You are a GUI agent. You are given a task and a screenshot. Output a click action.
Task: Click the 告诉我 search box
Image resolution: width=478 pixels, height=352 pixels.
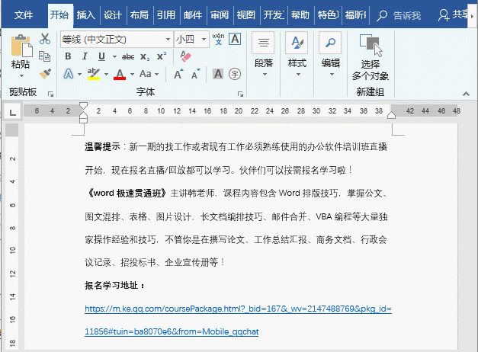399,15
